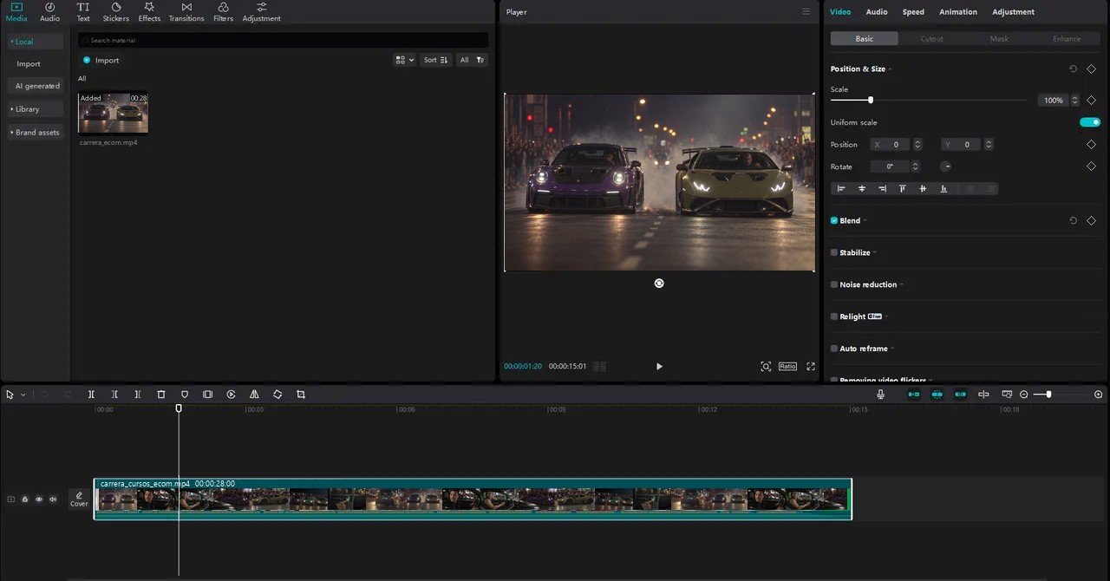Lock the video track
Image resolution: width=1110 pixels, height=581 pixels.
25,499
